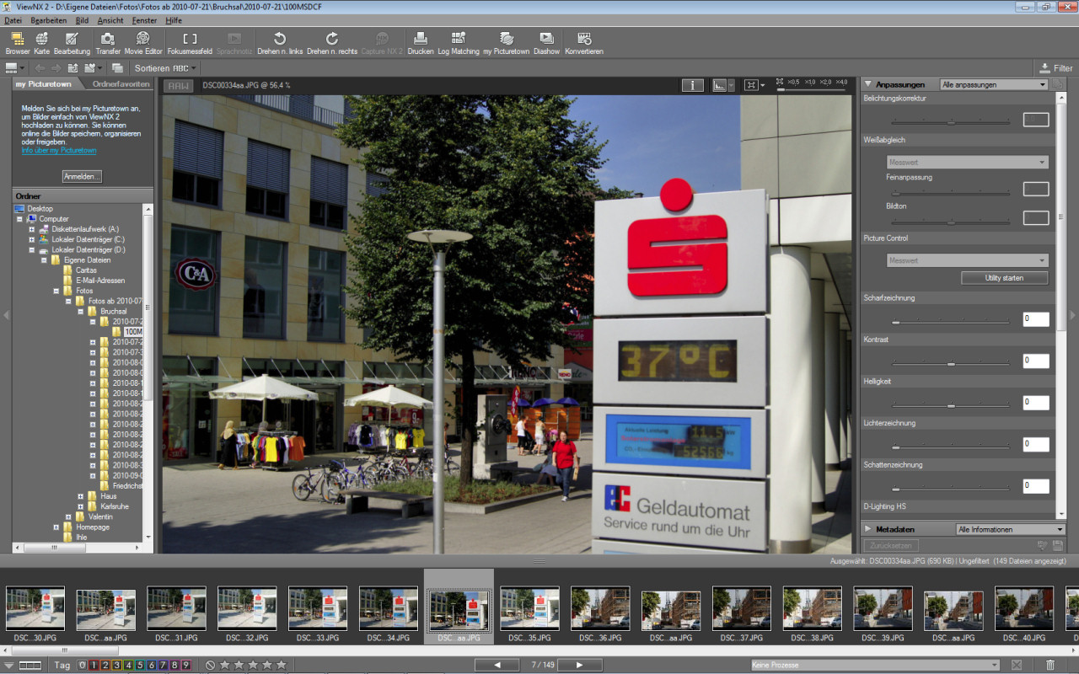Click the Kontrast value field
Viewport: 1079px width, 674px height.
coord(1036,361)
